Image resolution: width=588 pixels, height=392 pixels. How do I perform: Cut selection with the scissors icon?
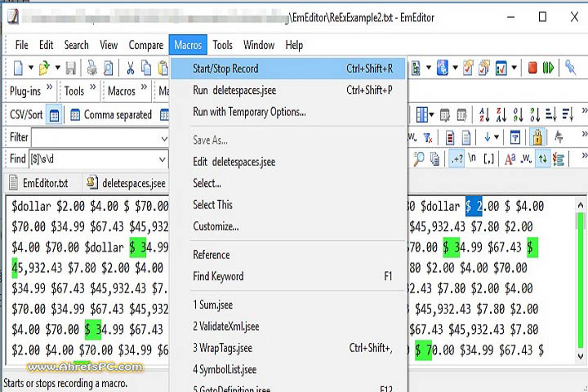coord(130,68)
